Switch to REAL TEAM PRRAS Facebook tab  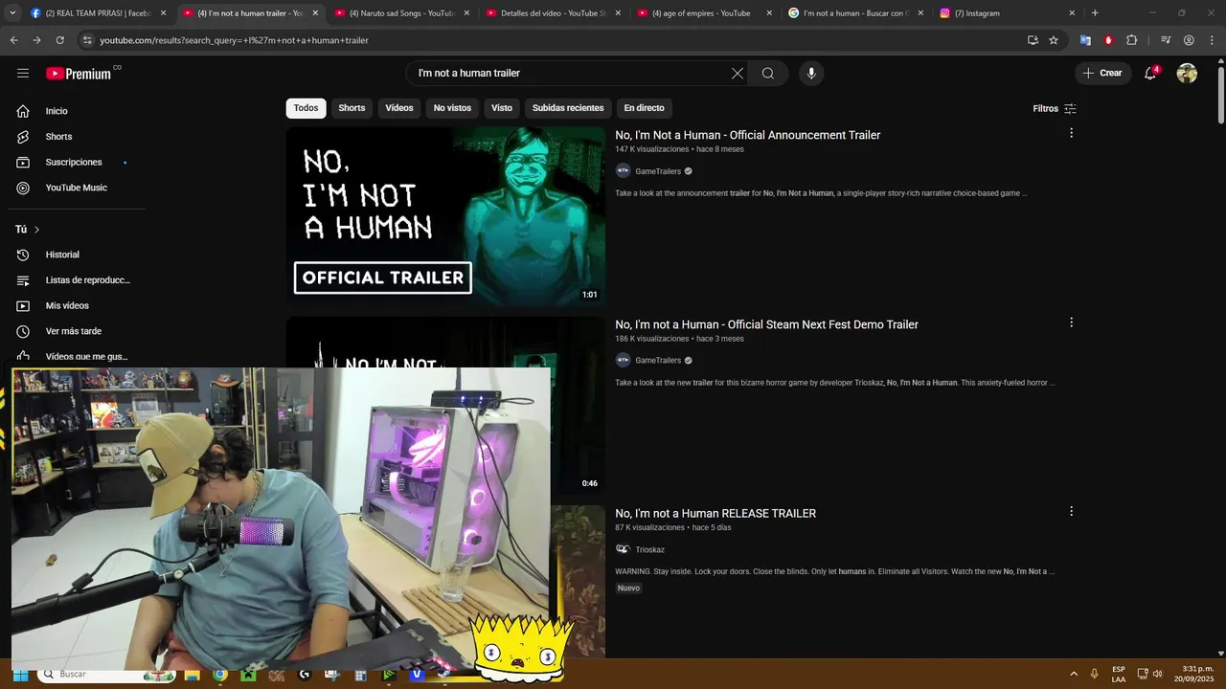(98, 13)
